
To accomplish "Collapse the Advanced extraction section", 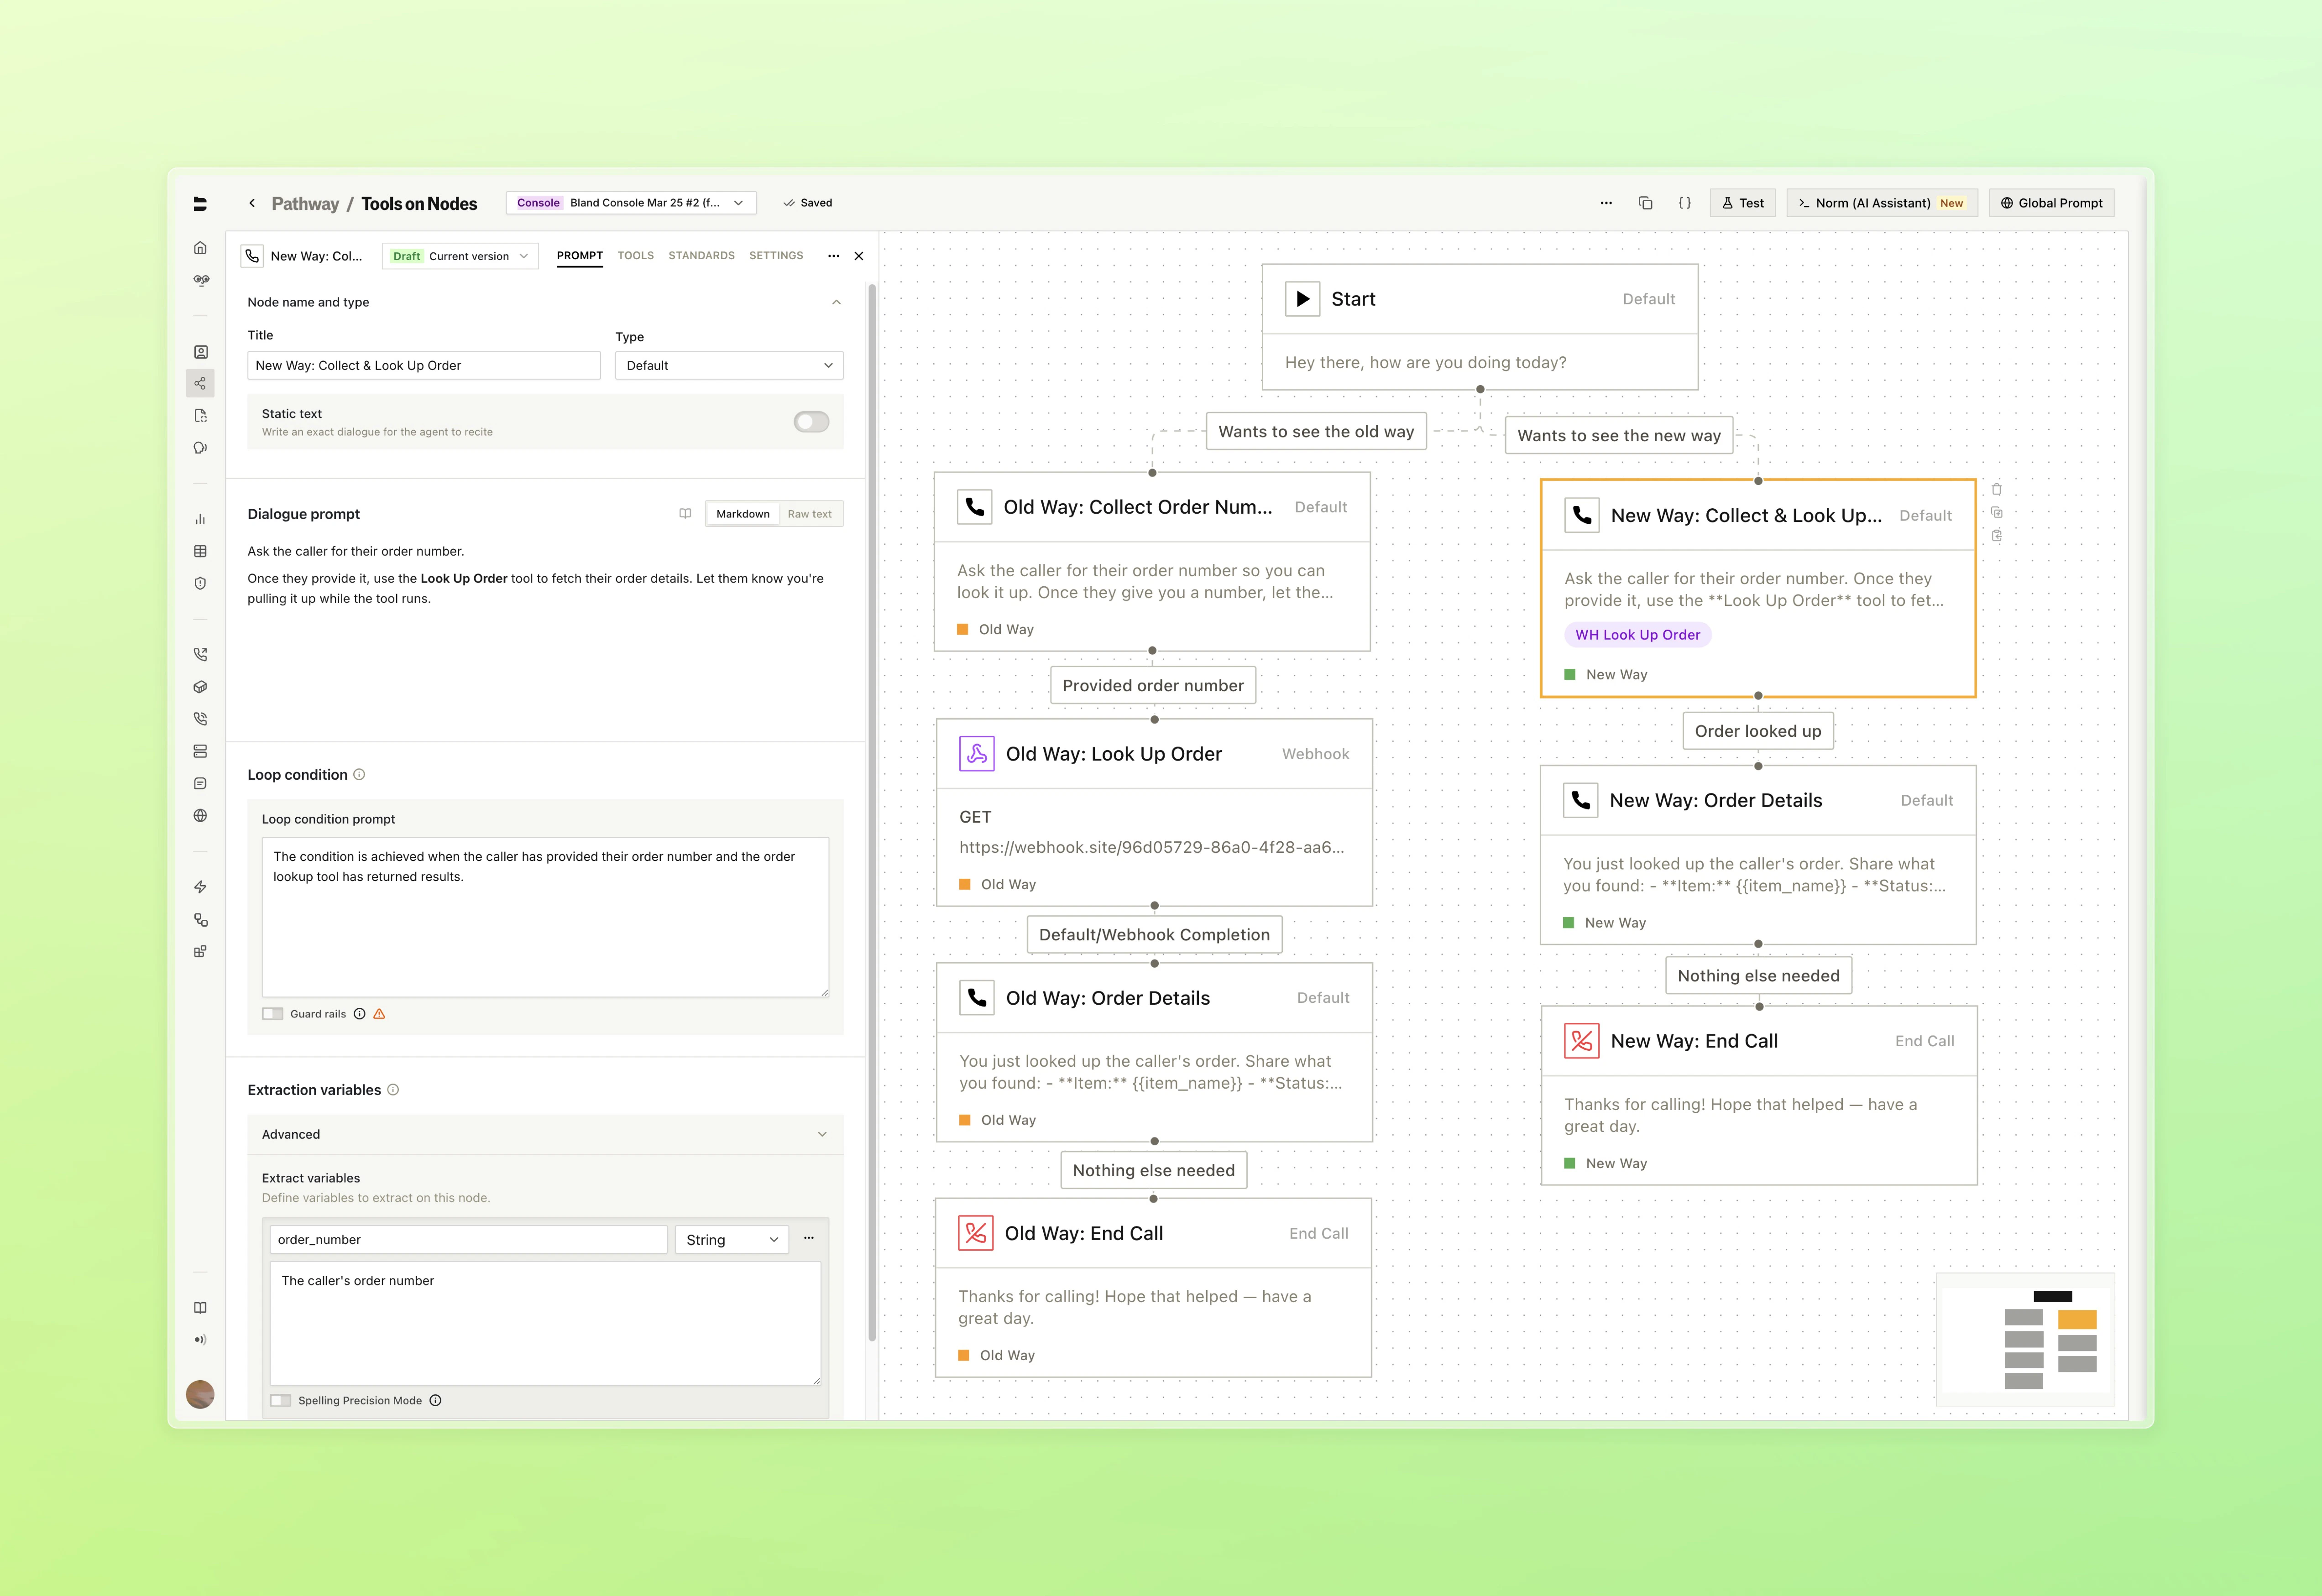I will (821, 1134).
